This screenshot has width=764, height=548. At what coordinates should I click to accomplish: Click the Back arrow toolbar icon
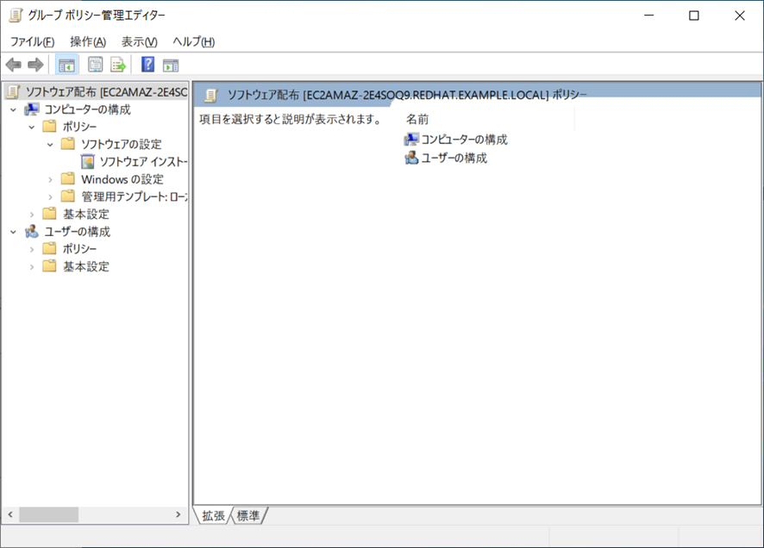14,65
